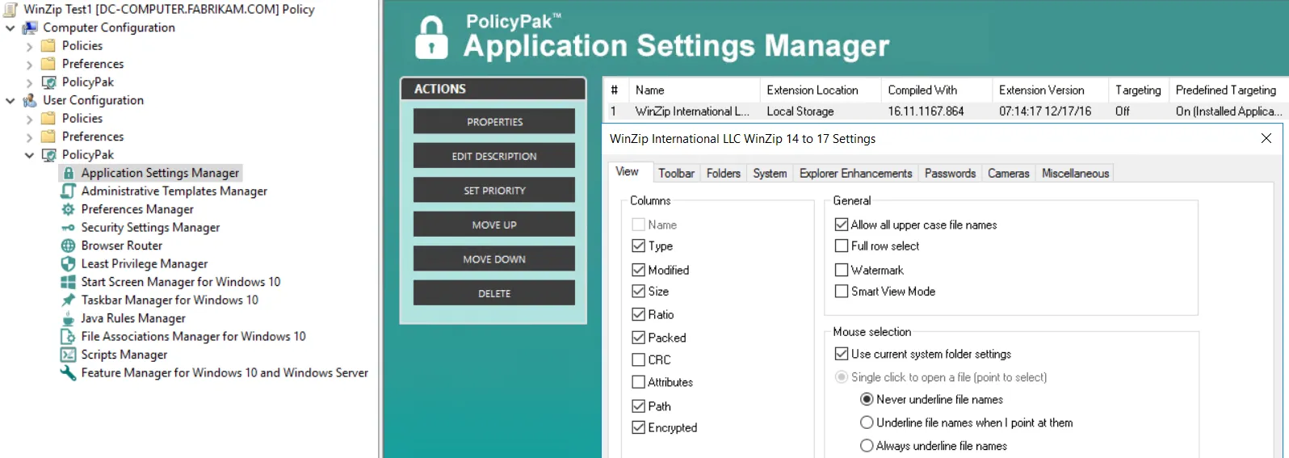Enable the CRC column checkbox

point(639,359)
